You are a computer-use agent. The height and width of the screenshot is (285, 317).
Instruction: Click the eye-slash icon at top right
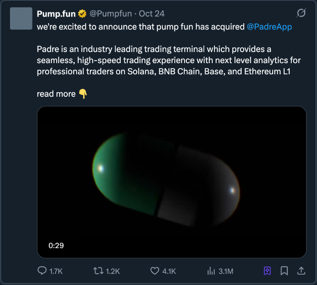coord(302,13)
